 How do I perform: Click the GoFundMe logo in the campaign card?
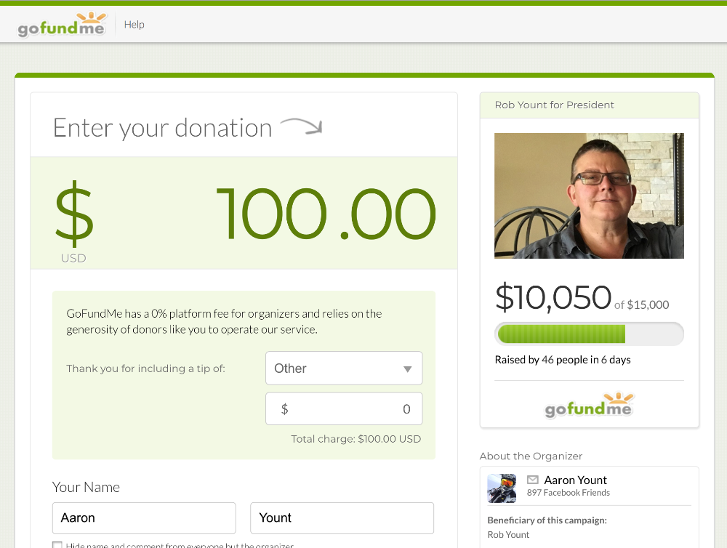pyautogui.click(x=589, y=406)
